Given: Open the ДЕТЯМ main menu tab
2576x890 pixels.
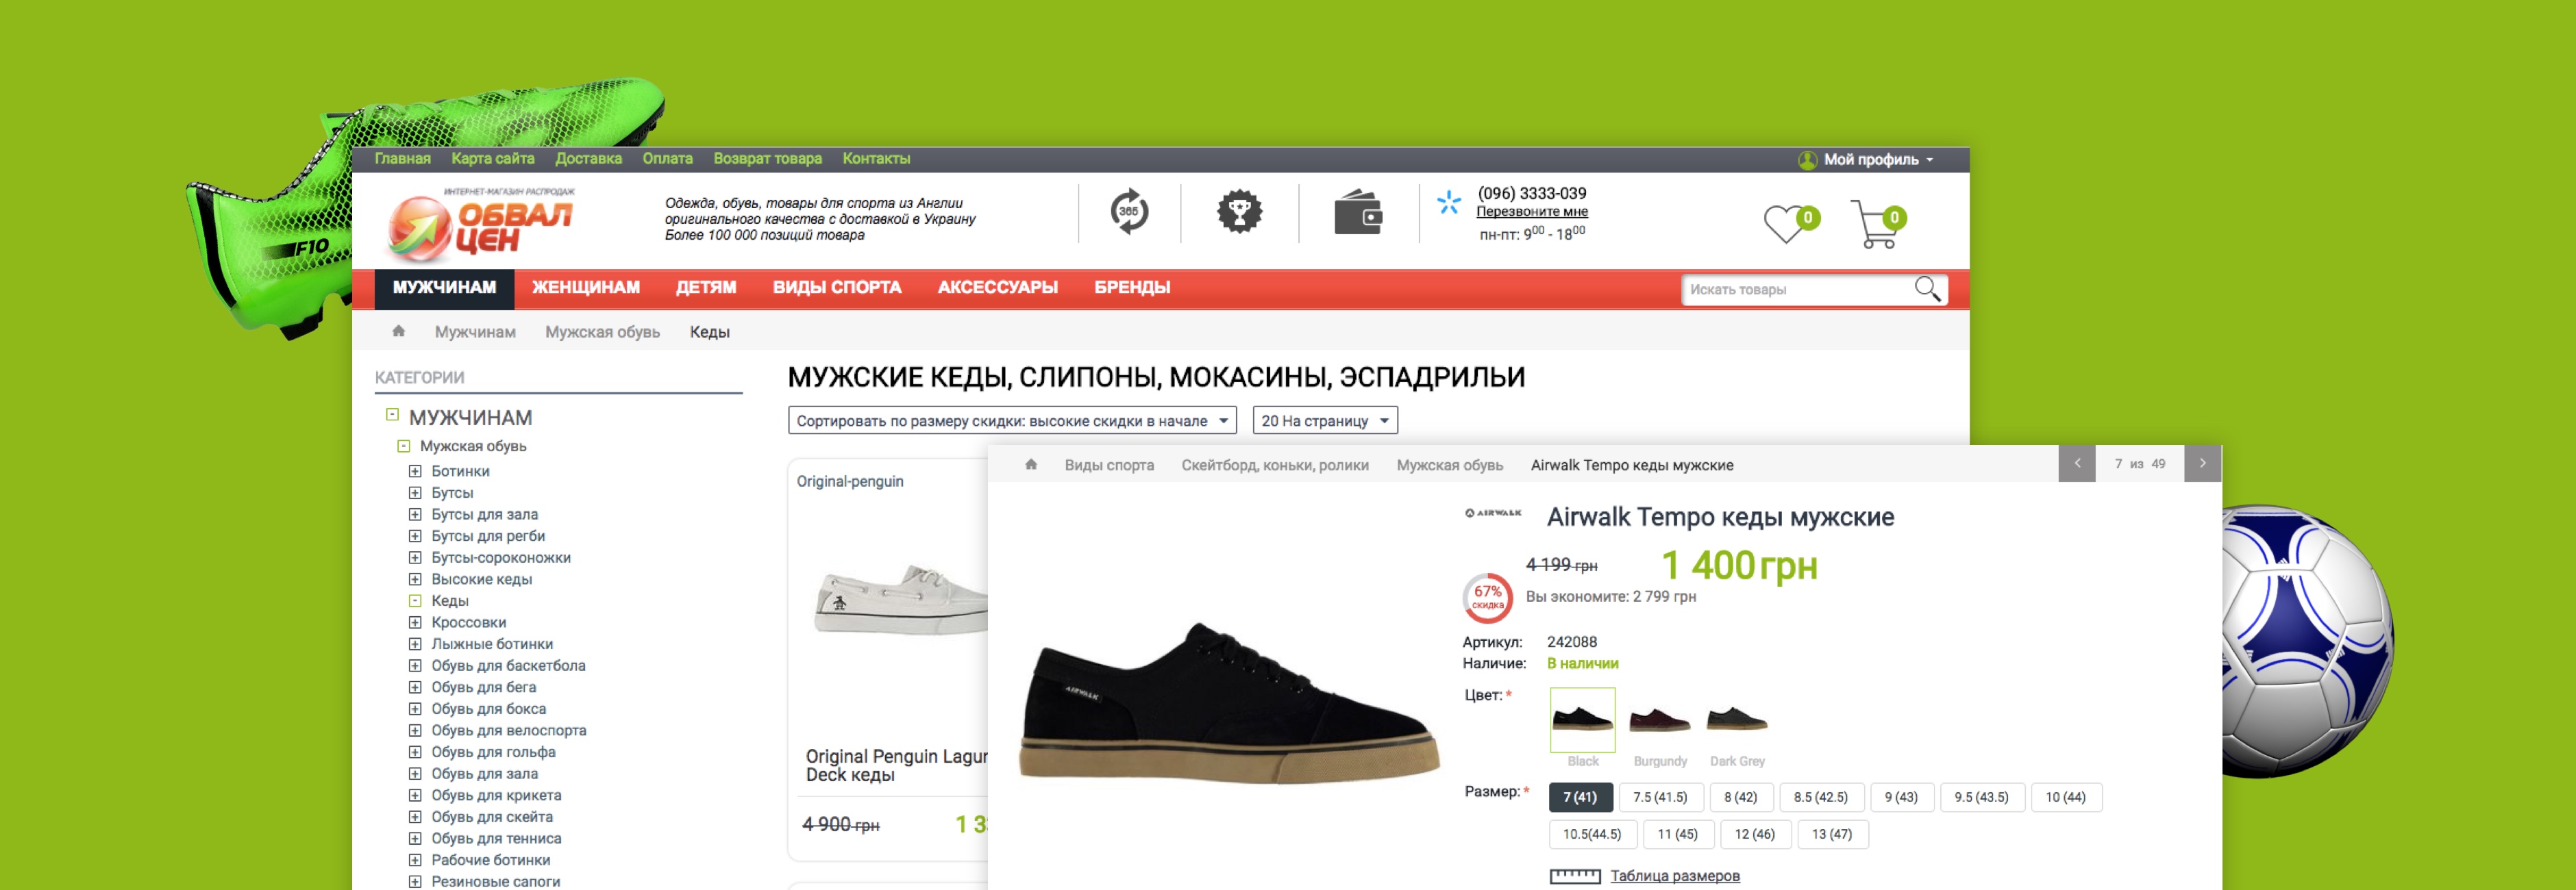Looking at the screenshot, I should 706,288.
